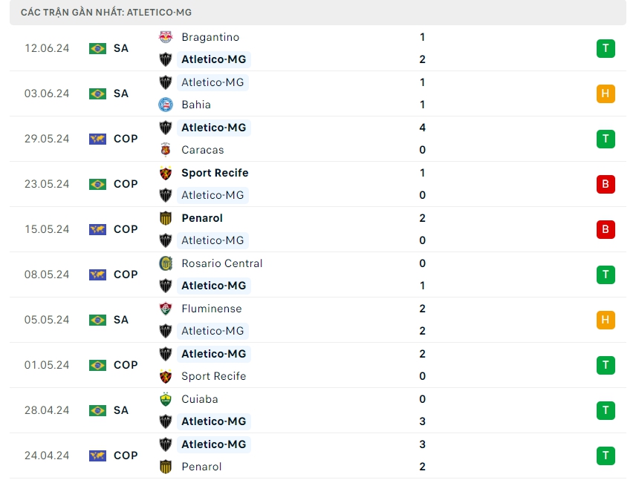Open the Bragantino team link

point(210,37)
